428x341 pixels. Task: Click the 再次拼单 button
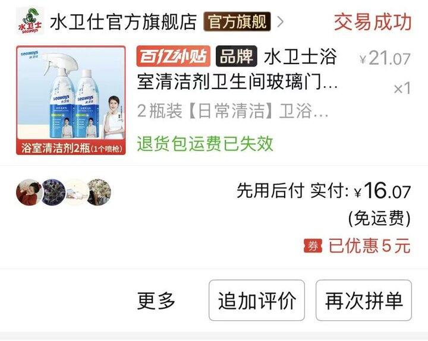click(x=364, y=301)
